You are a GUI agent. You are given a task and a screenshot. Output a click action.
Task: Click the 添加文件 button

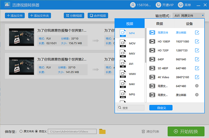tap(15, 16)
